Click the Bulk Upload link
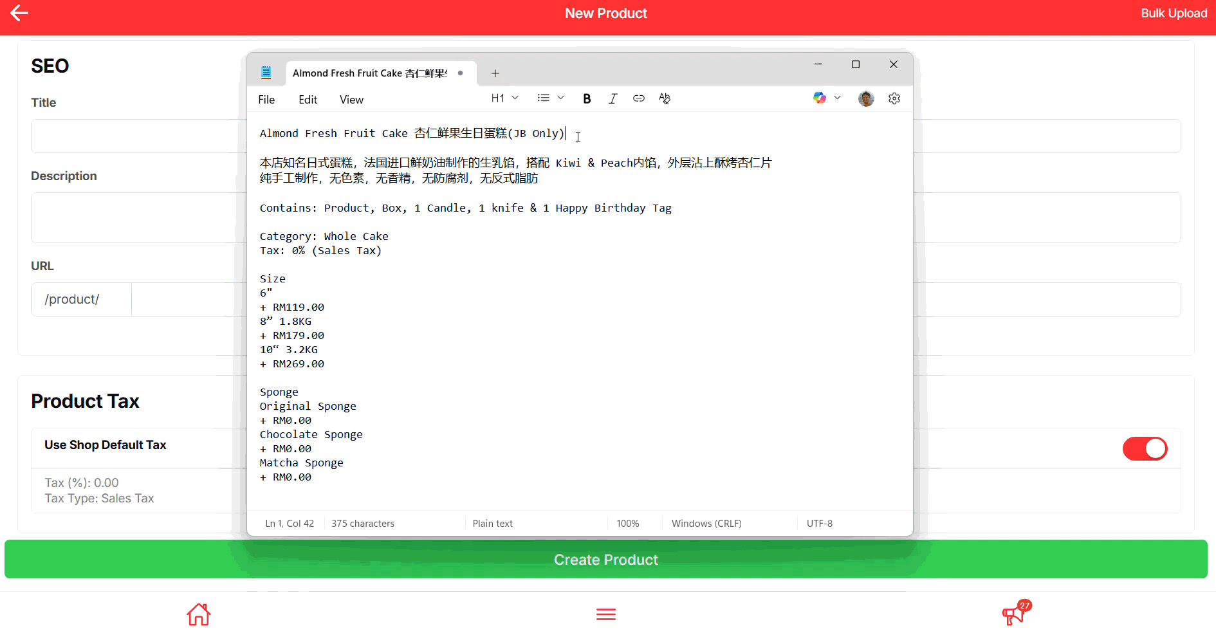 pyautogui.click(x=1174, y=14)
